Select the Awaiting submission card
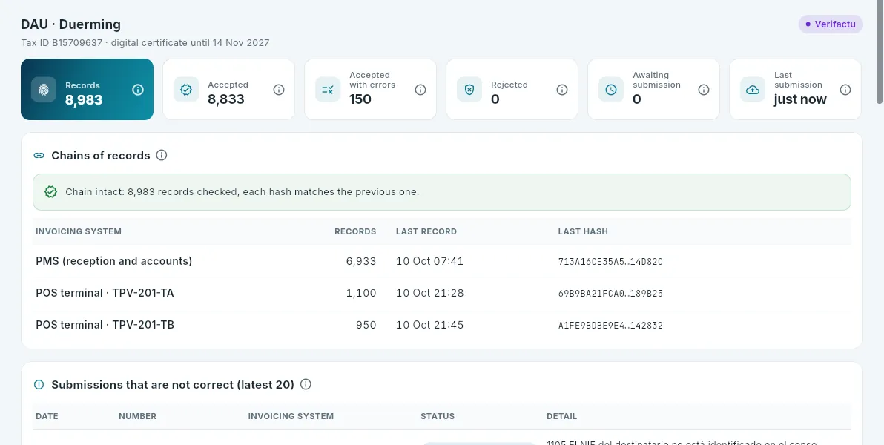This screenshot has width=884, height=445. click(x=653, y=90)
